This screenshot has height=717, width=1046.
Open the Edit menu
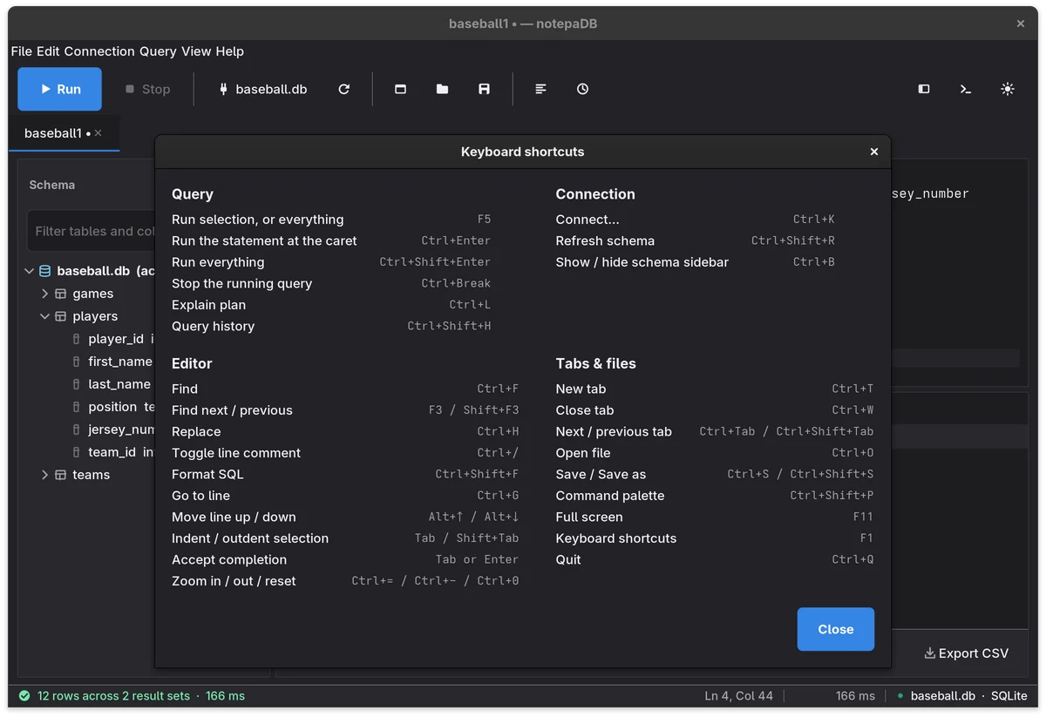click(48, 51)
